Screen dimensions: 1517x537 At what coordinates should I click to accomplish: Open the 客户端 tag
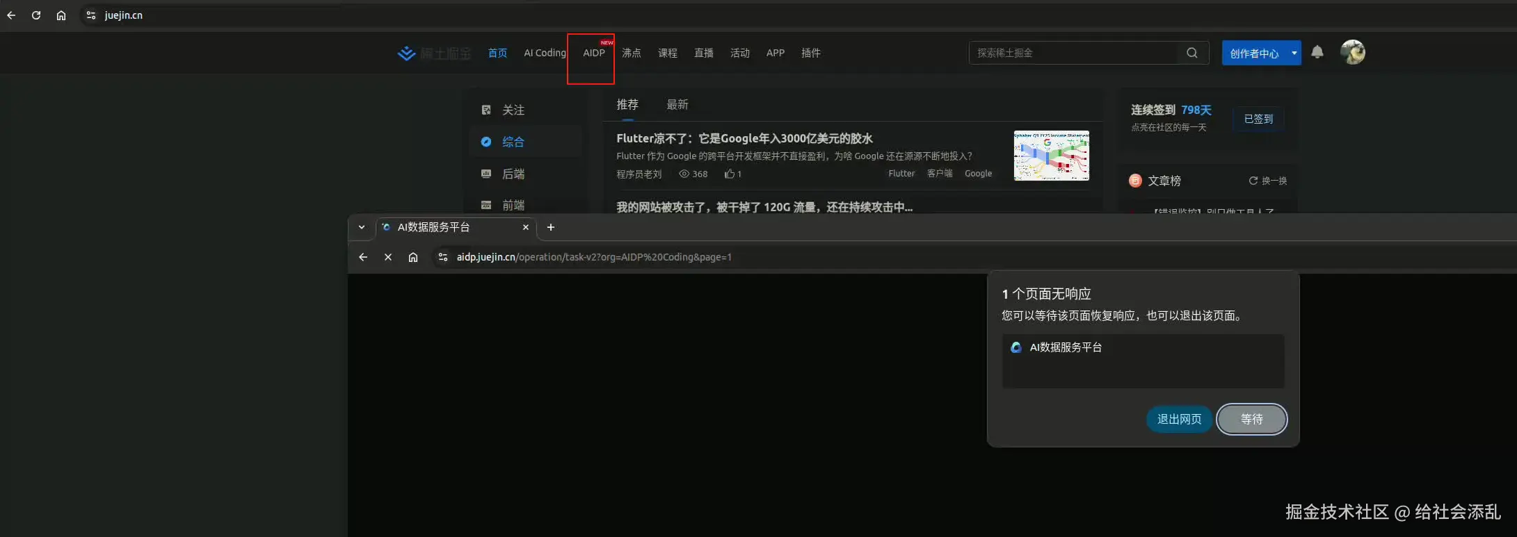[x=940, y=174]
